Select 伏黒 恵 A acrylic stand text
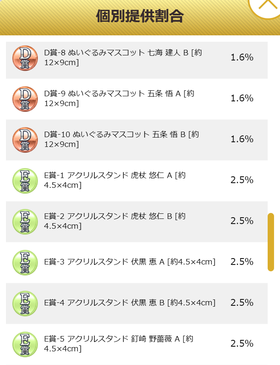 pyautogui.click(x=130, y=262)
